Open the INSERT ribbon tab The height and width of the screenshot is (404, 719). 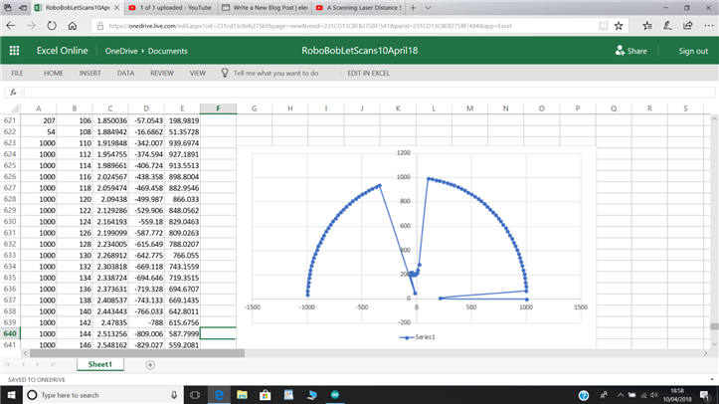click(90, 73)
